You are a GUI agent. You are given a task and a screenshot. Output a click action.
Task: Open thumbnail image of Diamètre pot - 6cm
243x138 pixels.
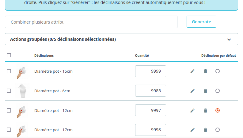22,91
